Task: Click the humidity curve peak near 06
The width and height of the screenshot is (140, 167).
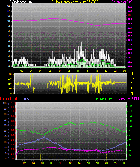Action: [44, 137]
